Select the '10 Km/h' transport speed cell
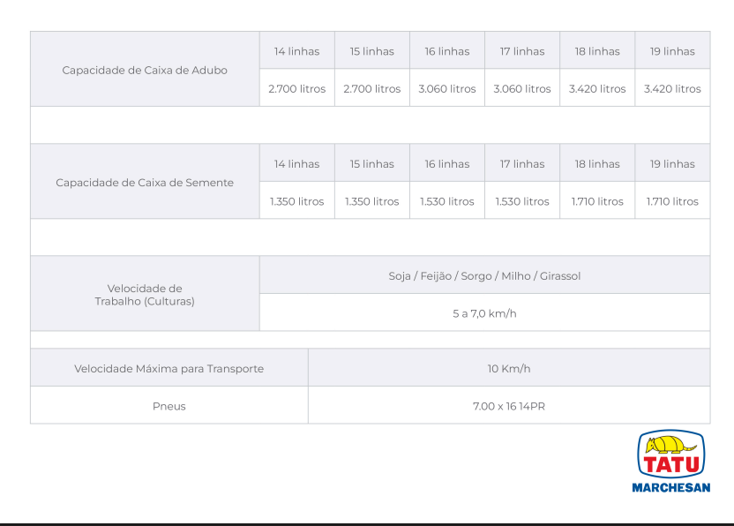The width and height of the screenshot is (734, 526). click(508, 368)
